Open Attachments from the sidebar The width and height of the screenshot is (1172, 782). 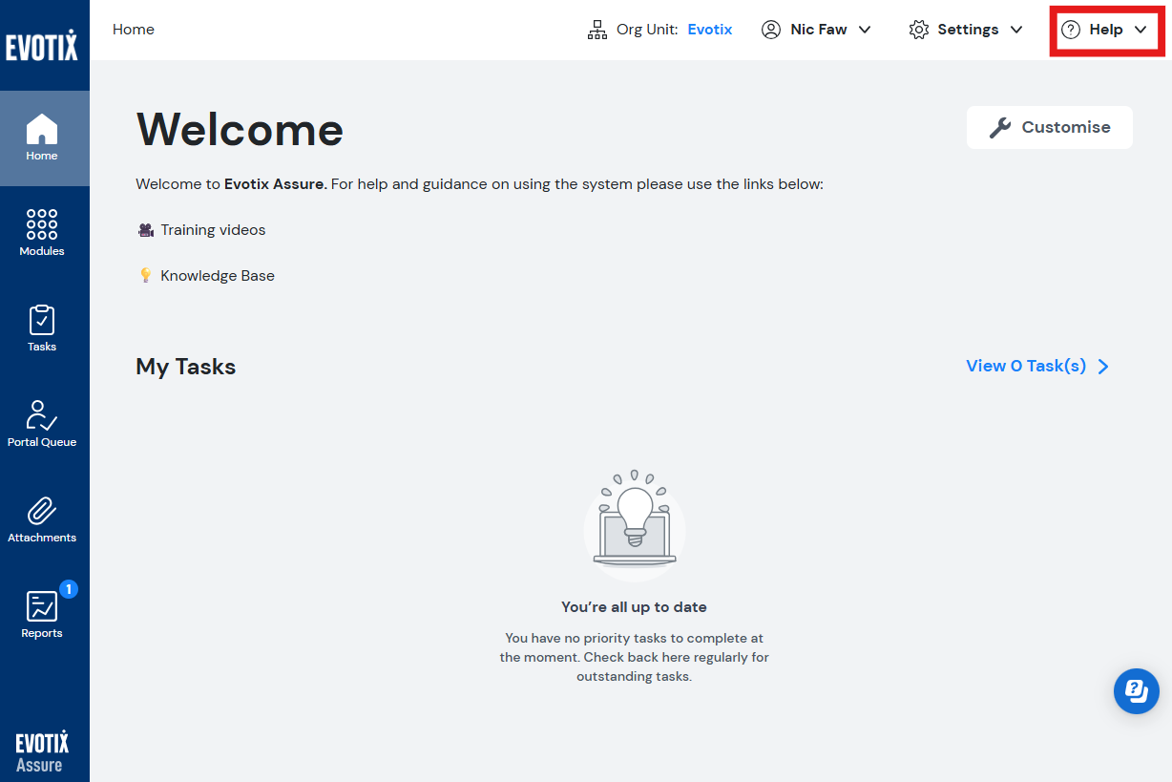coord(42,520)
